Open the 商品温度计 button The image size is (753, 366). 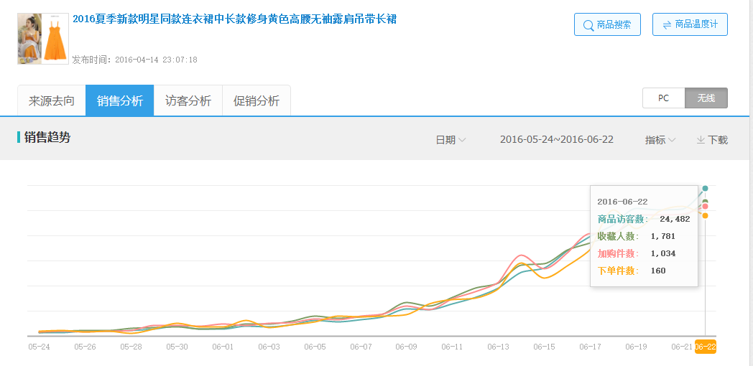pos(690,24)
